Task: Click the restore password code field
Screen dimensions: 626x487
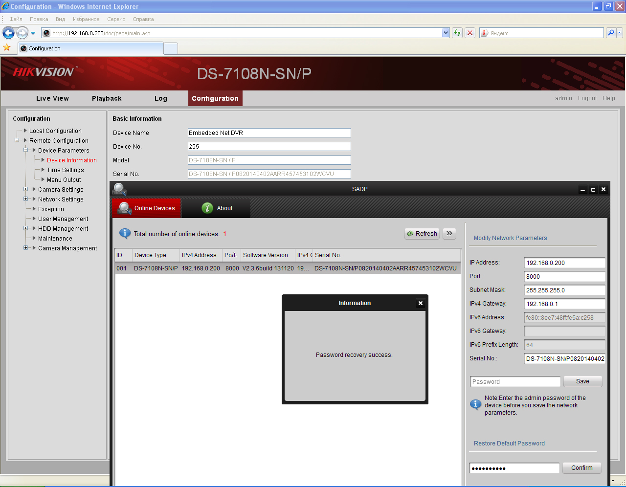Action: 514,468
